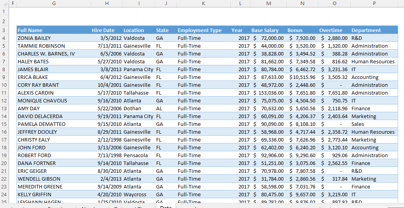Click hire date 2/12/1998

pos(107,140)
